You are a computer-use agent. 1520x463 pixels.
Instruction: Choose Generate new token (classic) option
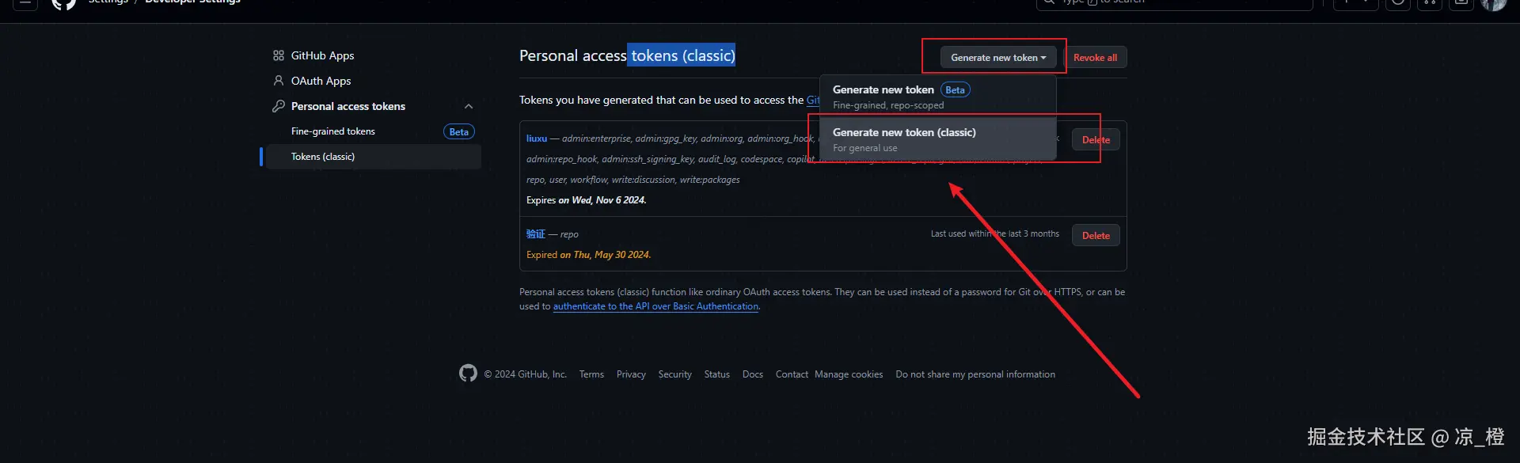point(937,139)
